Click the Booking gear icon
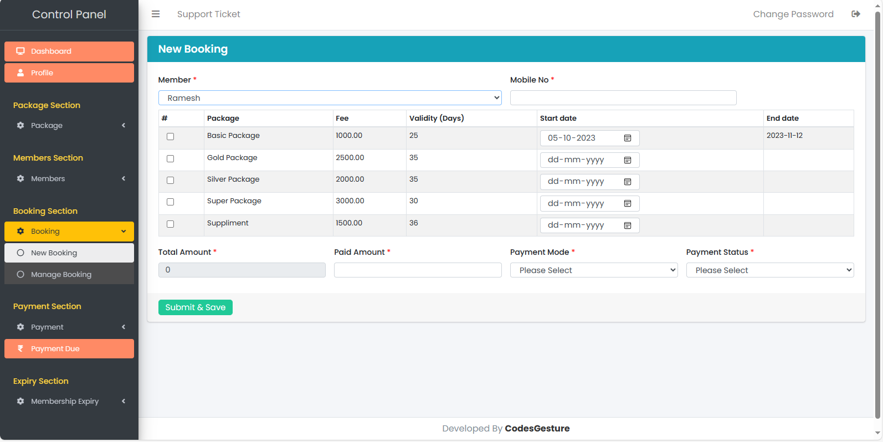The height and width of the screenshot is (442, 883). (x=20, y=231)
